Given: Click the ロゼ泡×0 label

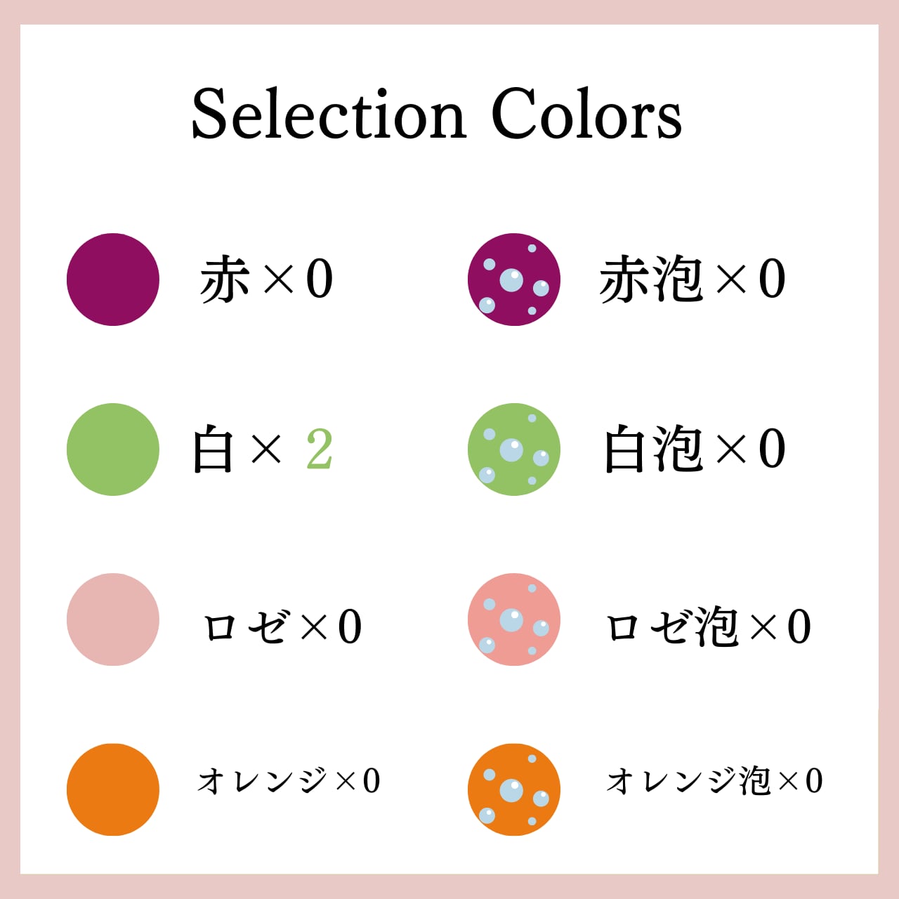Looking at the screenshot, I should pyautogui.click(x=709, y=626).
